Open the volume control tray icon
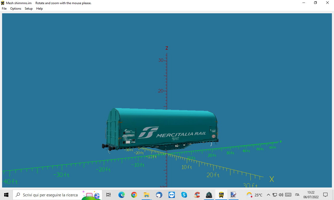The height and width of the screenshot is (200, 334). pyautogui.click(x=281, y=195)
